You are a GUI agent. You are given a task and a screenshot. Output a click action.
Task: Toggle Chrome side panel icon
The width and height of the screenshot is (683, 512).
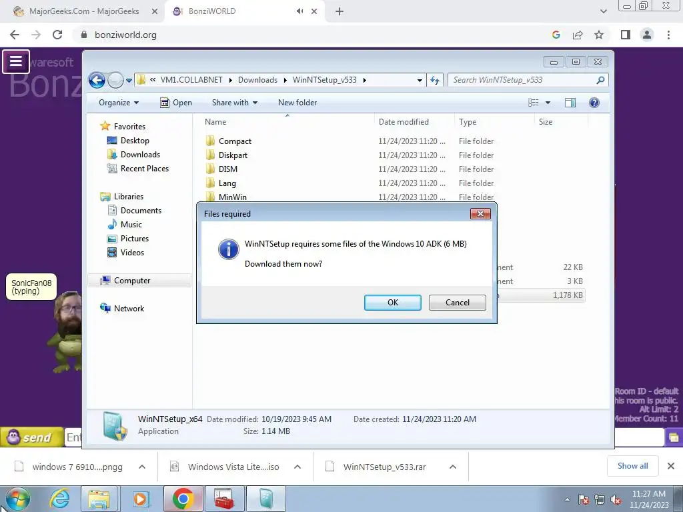pyautogui.click(x=626, y=35)
